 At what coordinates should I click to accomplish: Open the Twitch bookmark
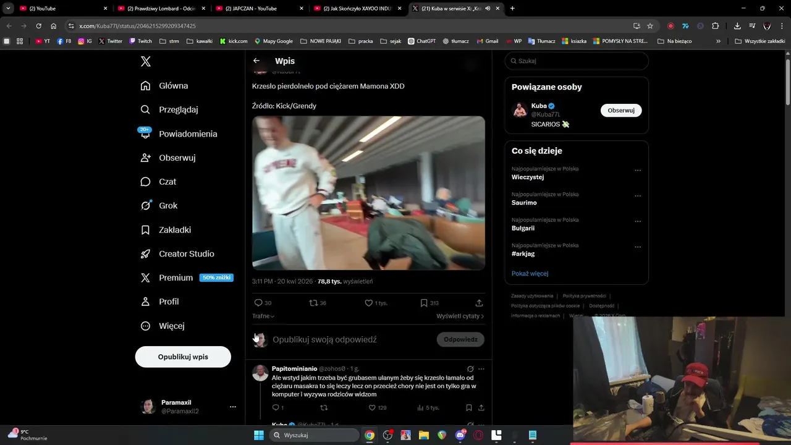pyautogui.click(x=140, y=41)
